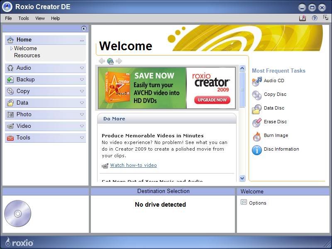Maximize the Roxio Creator window

pos(312,8)
